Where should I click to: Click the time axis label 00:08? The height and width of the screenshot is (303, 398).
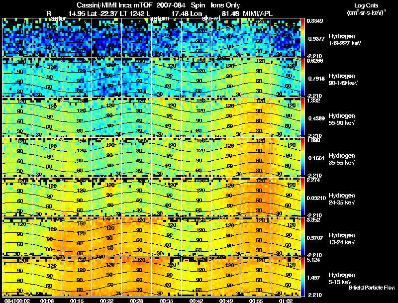pos(47,301)
